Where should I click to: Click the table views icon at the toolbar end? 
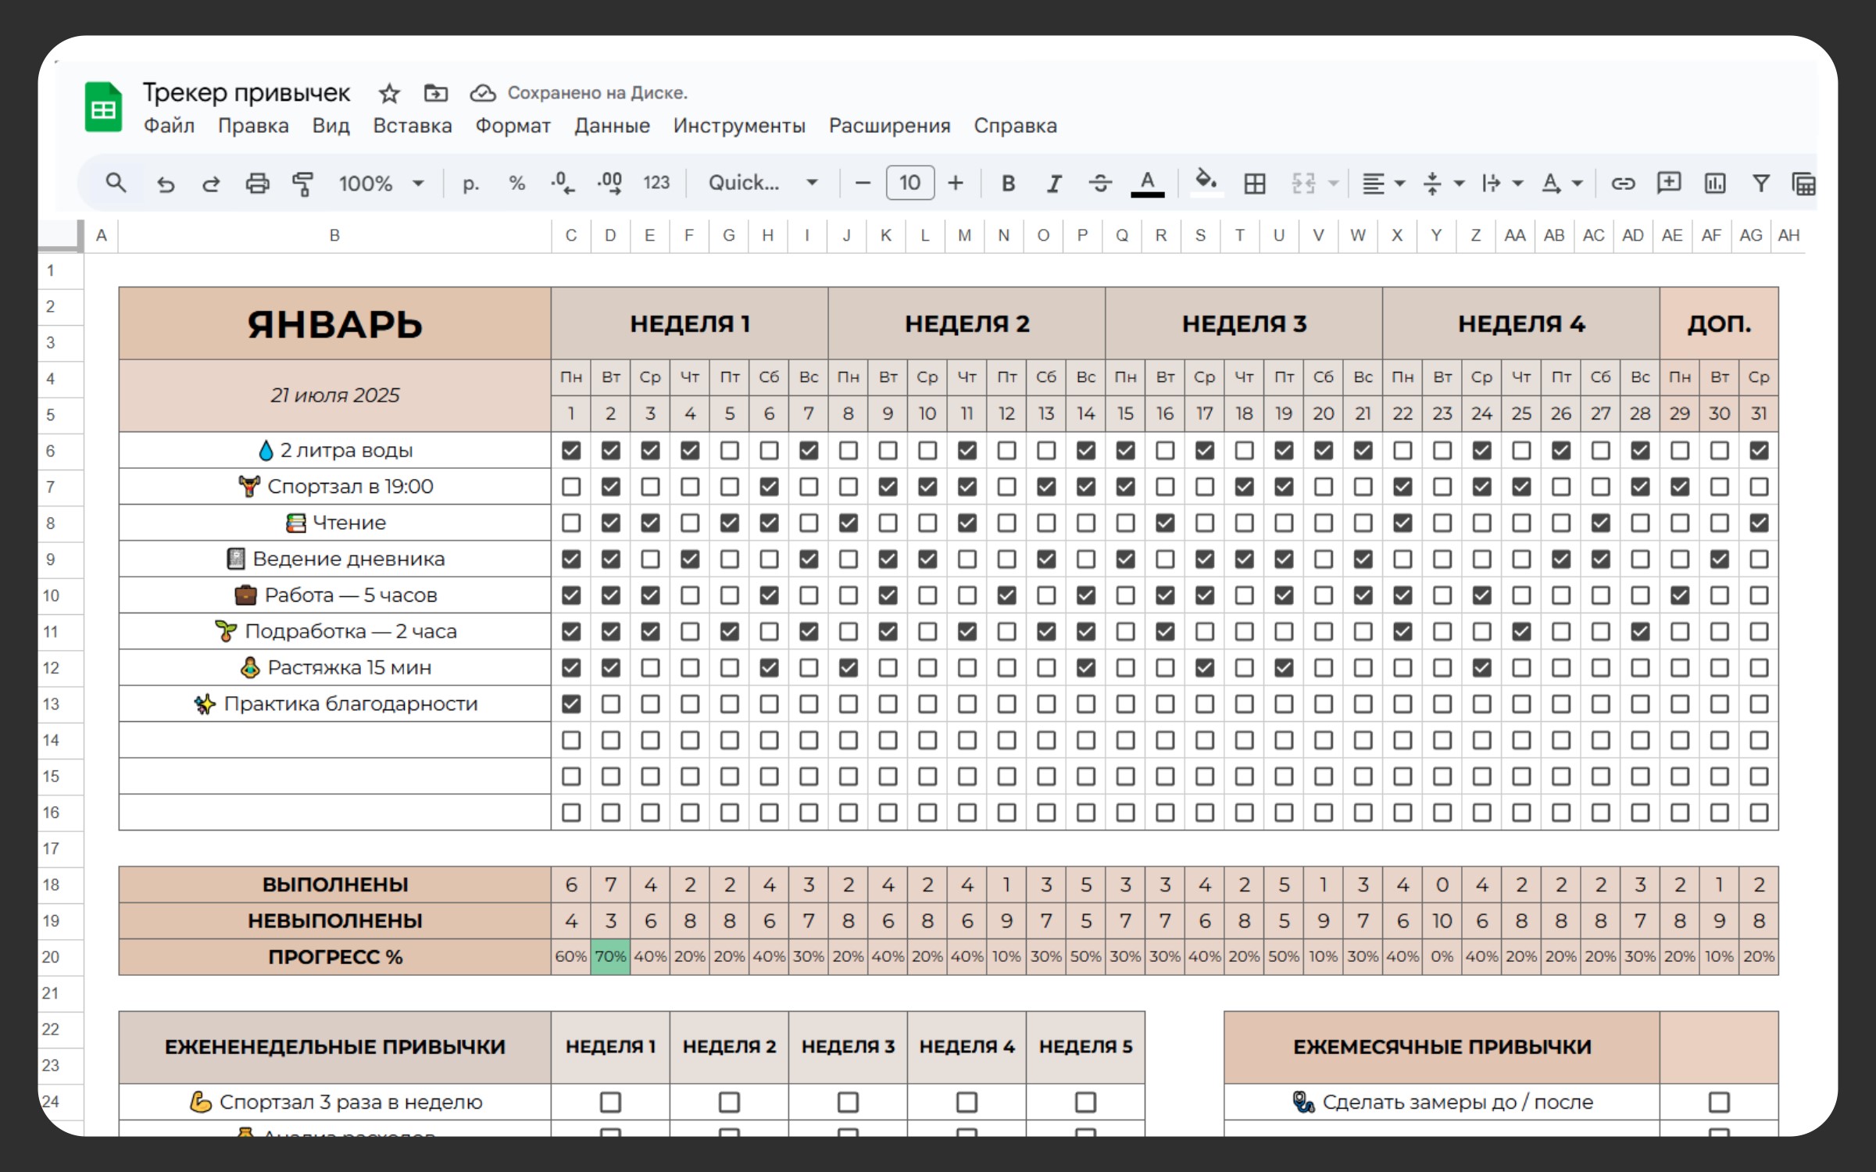point(1804,184)
